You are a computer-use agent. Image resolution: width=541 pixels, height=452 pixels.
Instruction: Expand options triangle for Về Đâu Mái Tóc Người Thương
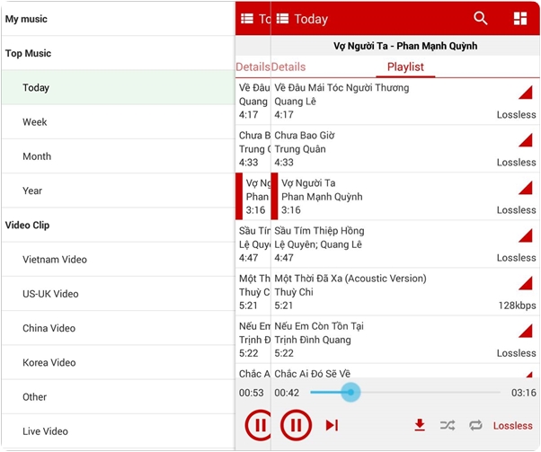click(525, 93)
